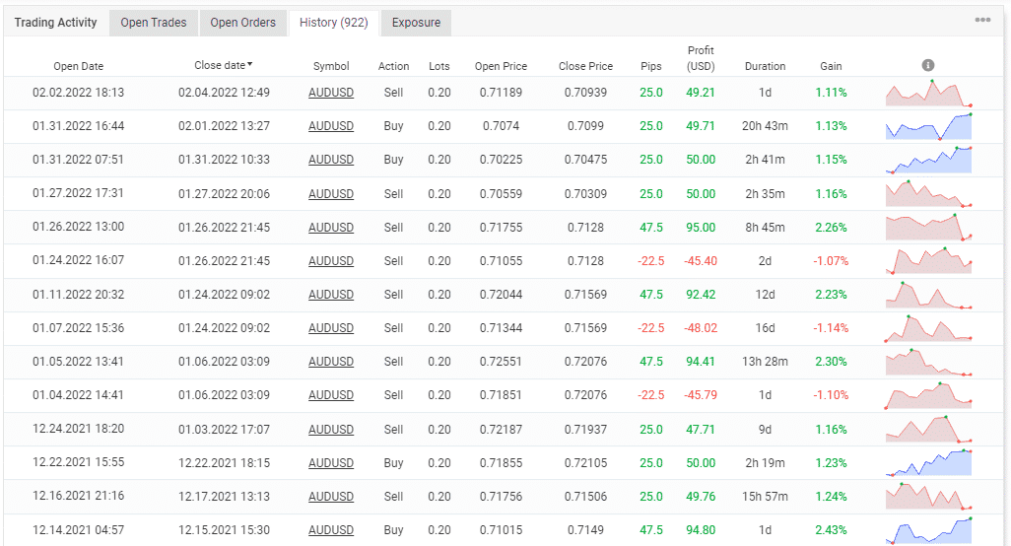Select duration cell 13h 28m
The image size is (1011, 546).
pyautogui.click(x=765, y=362)
